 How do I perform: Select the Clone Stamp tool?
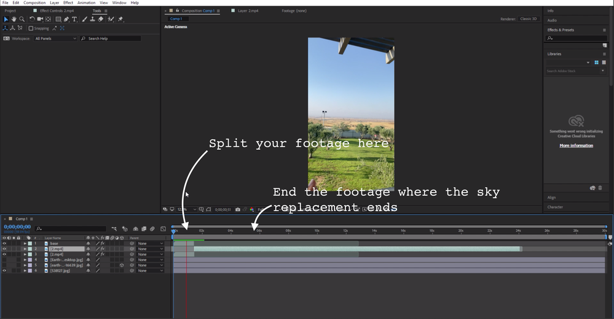pos(92,19)
